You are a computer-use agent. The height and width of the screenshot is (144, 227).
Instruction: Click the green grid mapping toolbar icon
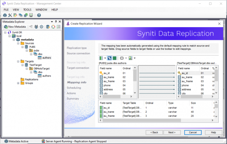pyautogui.click(x=115, y=58)
